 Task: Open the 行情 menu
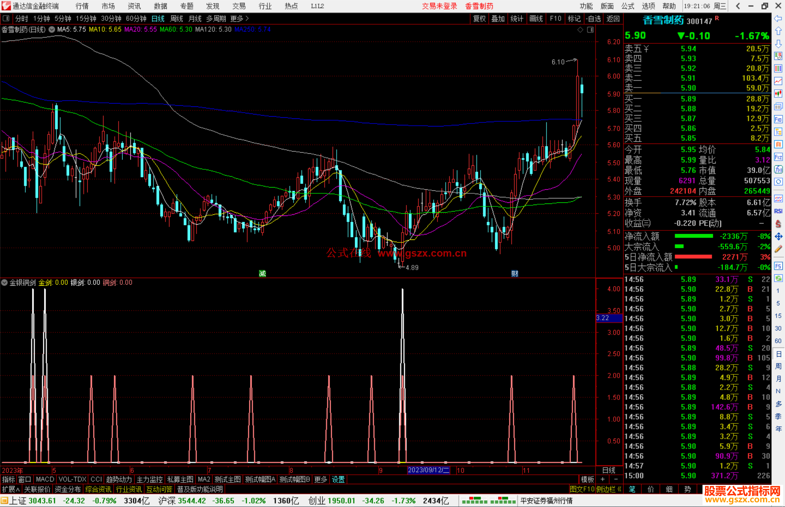[x=82, y=6]
